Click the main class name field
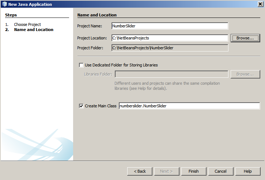Screen dimensions: 265x180 coord(189,106)
